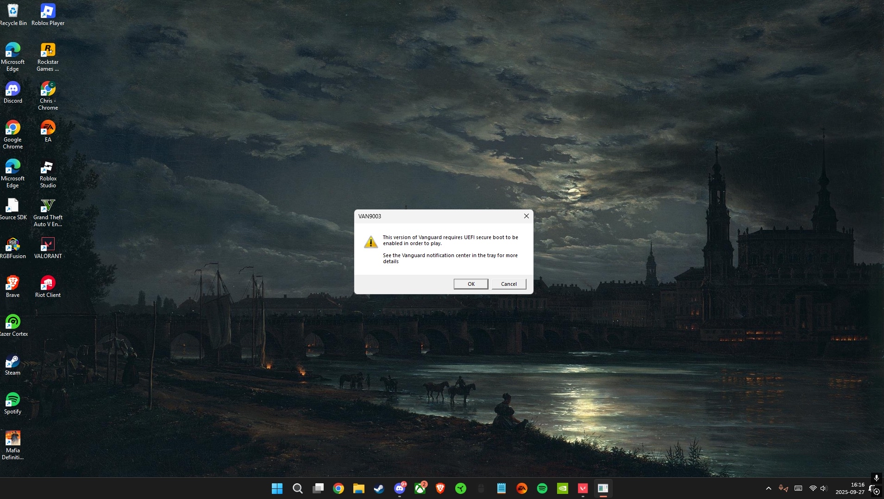The height and width of the screenshot is (499, 884).
Task: Select the Roblox Player desktop shortcut
Action: click(48, 15)
